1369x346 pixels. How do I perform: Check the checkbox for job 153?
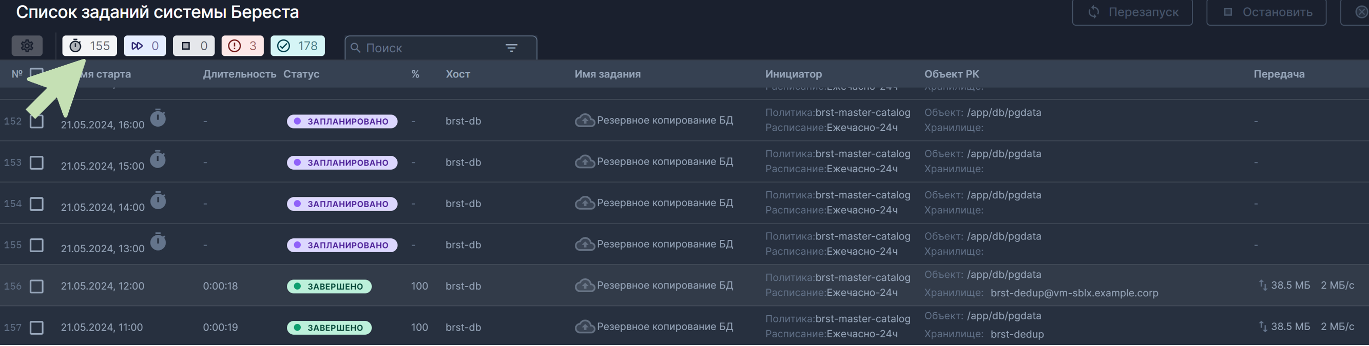[x=36, y=162]
